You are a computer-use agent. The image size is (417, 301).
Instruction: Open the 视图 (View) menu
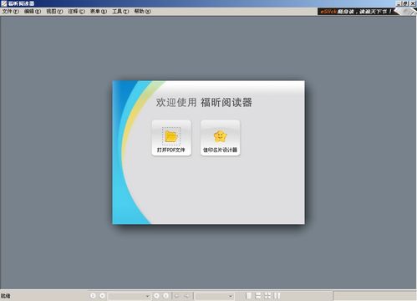[x=54, y=12]
